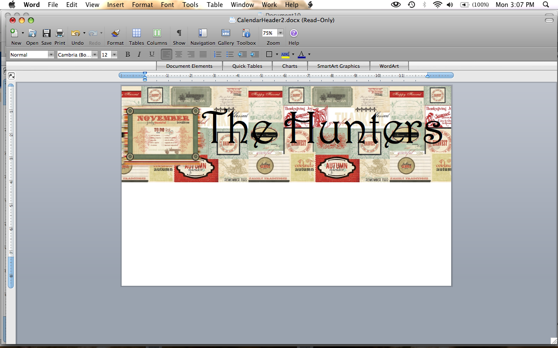Open the Toolbox icon
The height and width of the screenshot is (348, 558).
click(x=246, y=33)
